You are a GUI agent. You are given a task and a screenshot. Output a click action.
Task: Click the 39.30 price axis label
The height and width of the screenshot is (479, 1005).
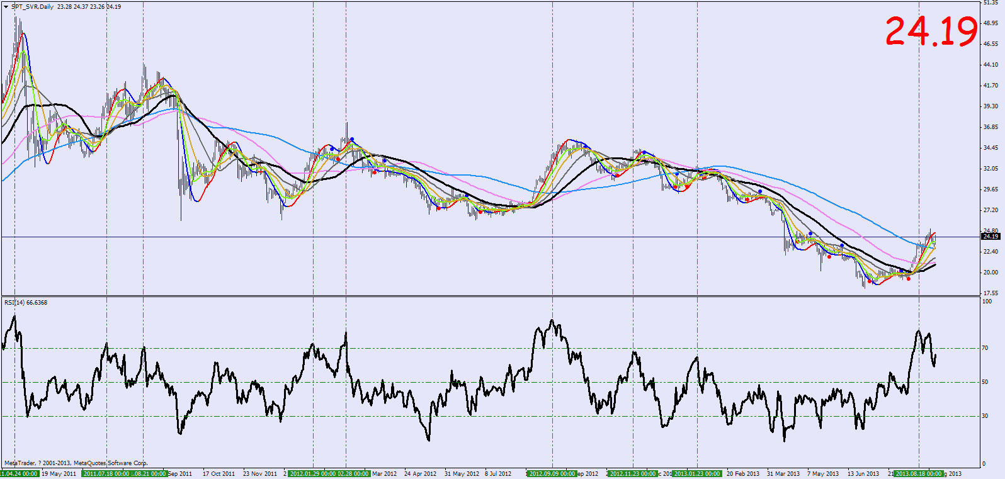click(991, 106)
